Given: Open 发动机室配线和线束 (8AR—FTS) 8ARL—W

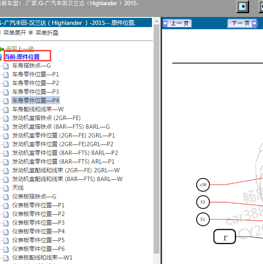Looking at the screenshot, I should click(x=67, y=179).
